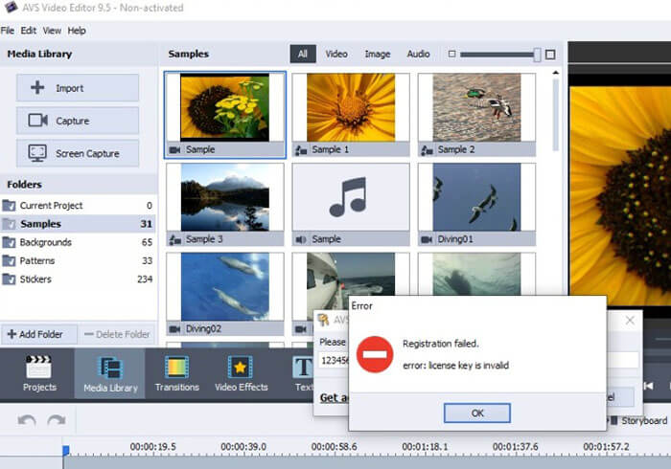Image resolution: width=671 pixels, height=469 pixels.
Task: Click the camera icon on Diving02
Action: click(x=174, y=329)
